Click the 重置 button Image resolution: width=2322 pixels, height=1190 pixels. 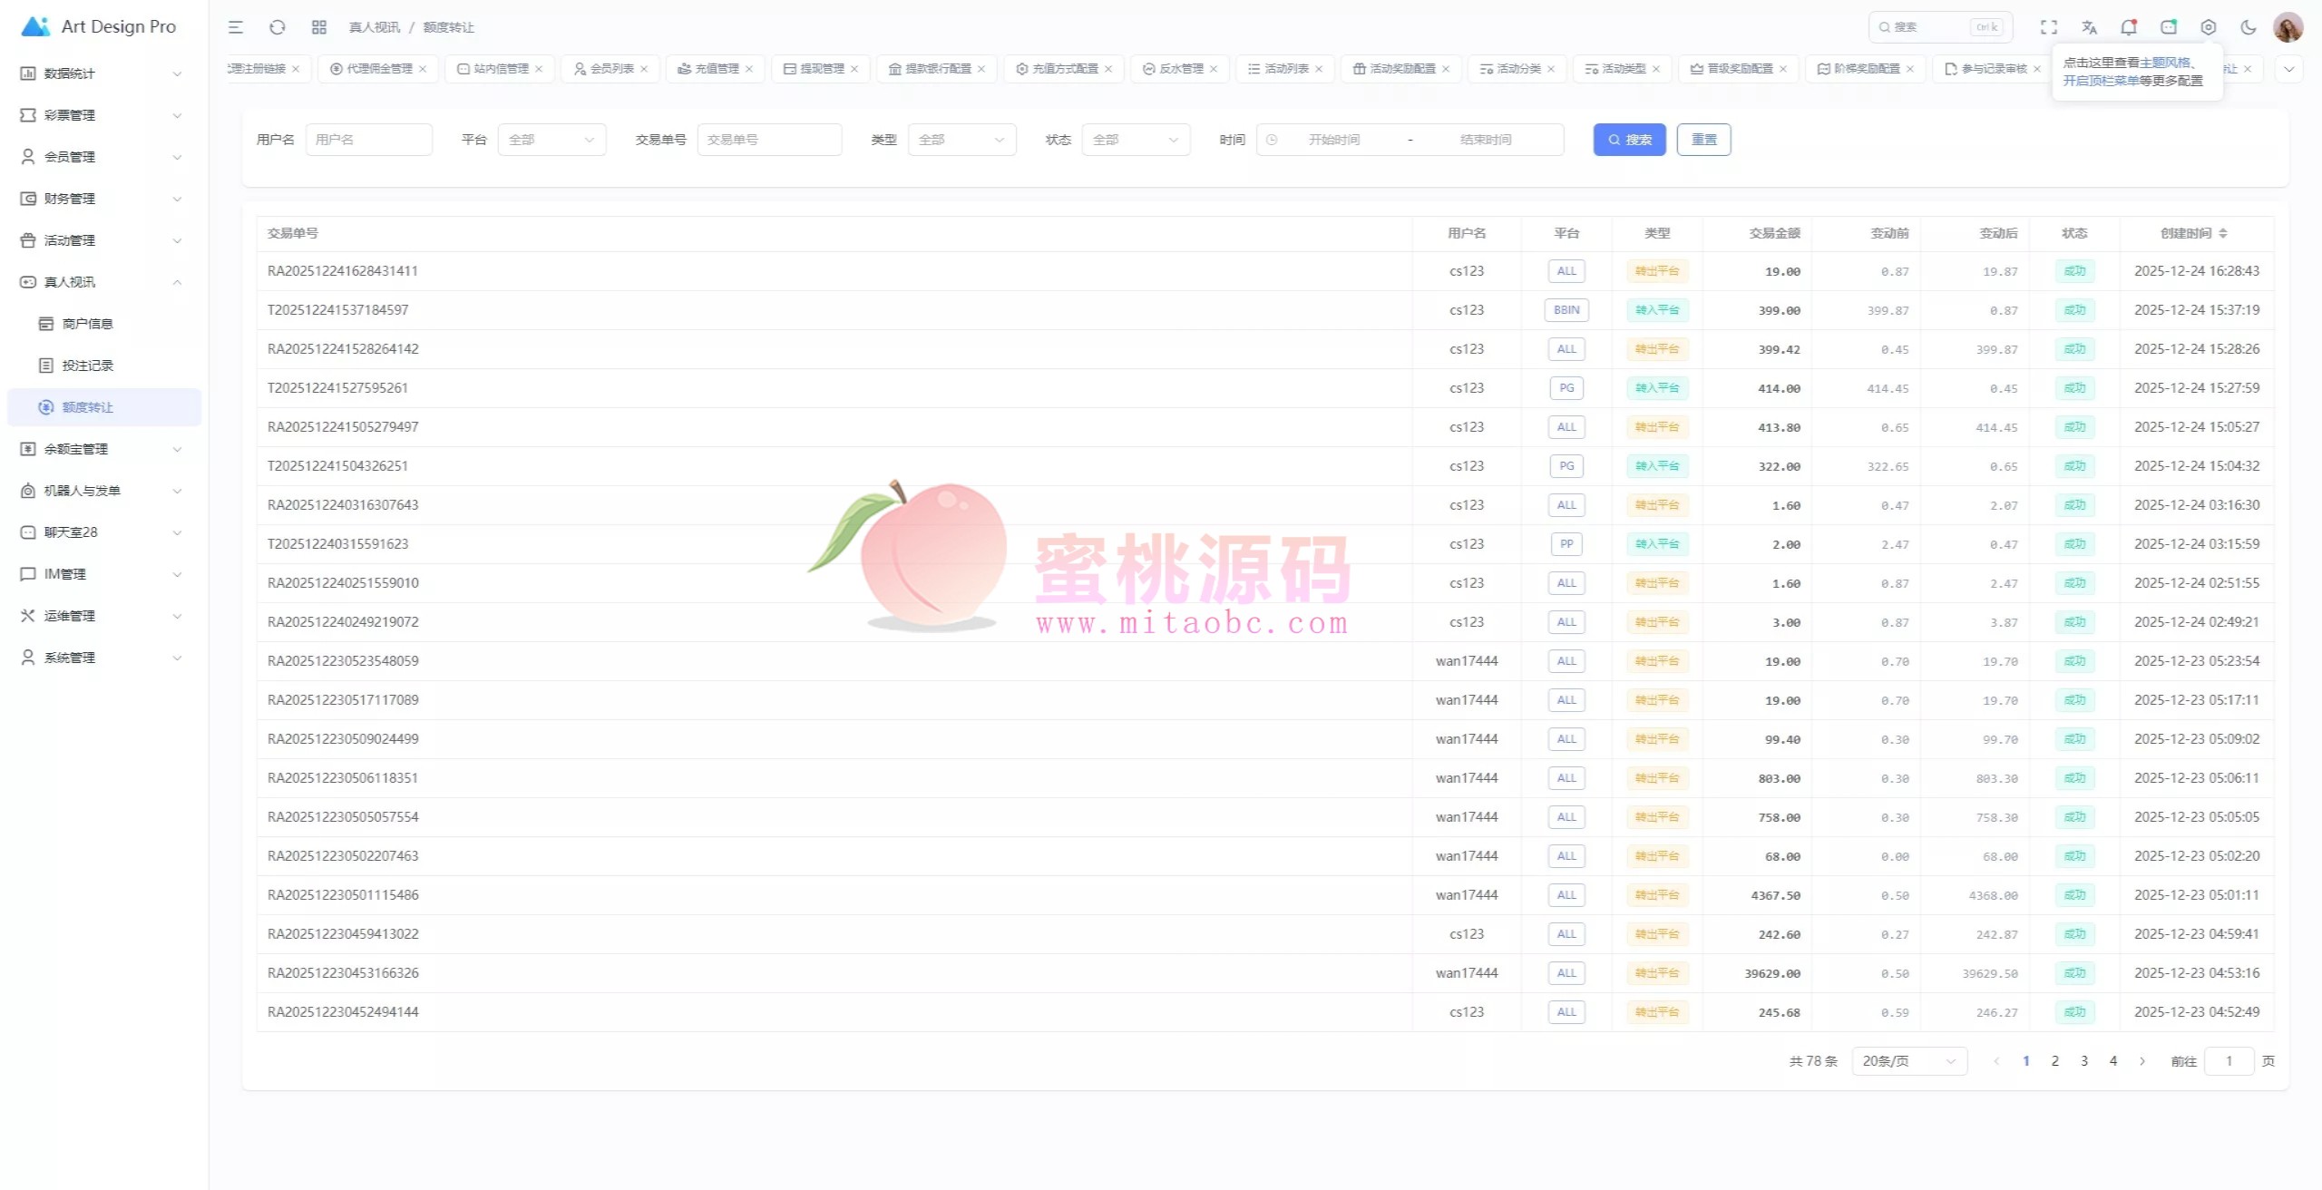pos(1703,140)
